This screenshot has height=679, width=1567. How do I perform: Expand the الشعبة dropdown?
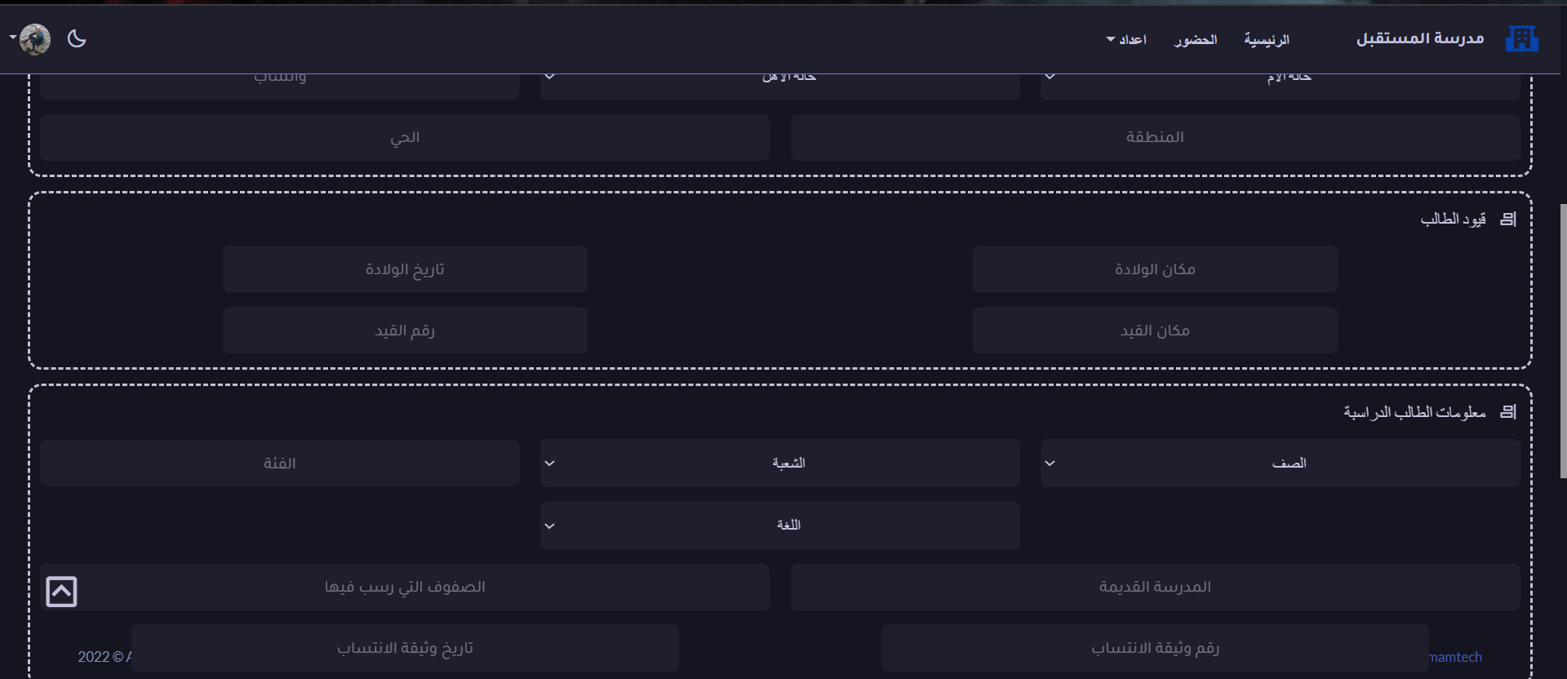779,464
